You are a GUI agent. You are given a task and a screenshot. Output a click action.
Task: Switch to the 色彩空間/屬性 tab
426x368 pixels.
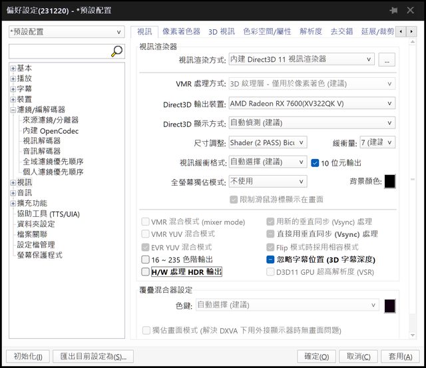pyautogui.click(x=267, y=31)
